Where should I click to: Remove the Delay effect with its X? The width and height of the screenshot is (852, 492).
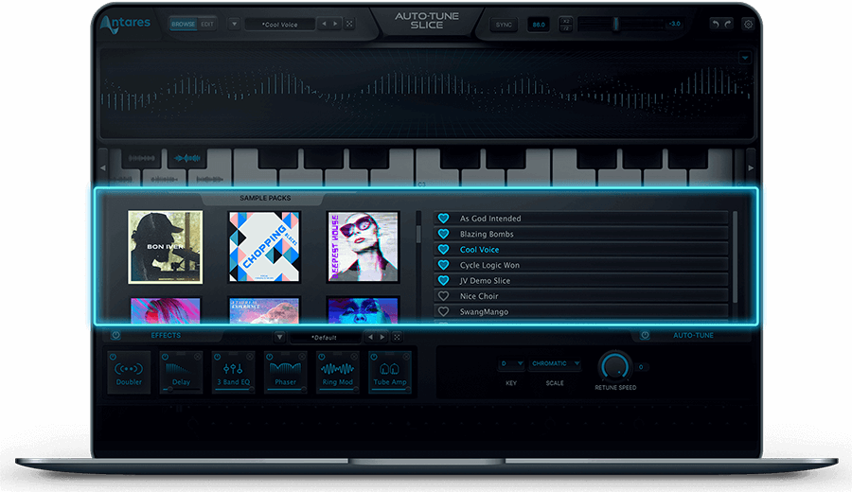[197, 357]
